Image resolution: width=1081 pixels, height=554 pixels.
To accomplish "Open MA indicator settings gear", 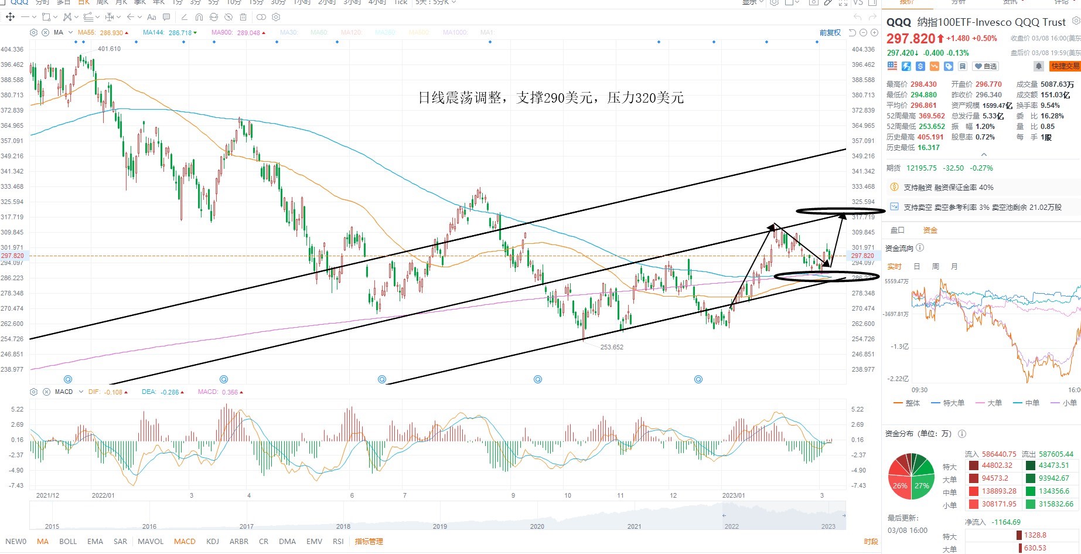I will pos(34,32).
